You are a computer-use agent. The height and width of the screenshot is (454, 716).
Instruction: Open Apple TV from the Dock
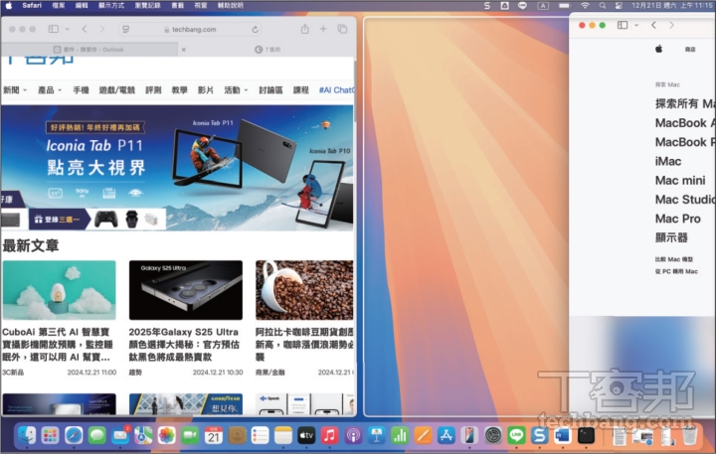click(x=306, y=435)
